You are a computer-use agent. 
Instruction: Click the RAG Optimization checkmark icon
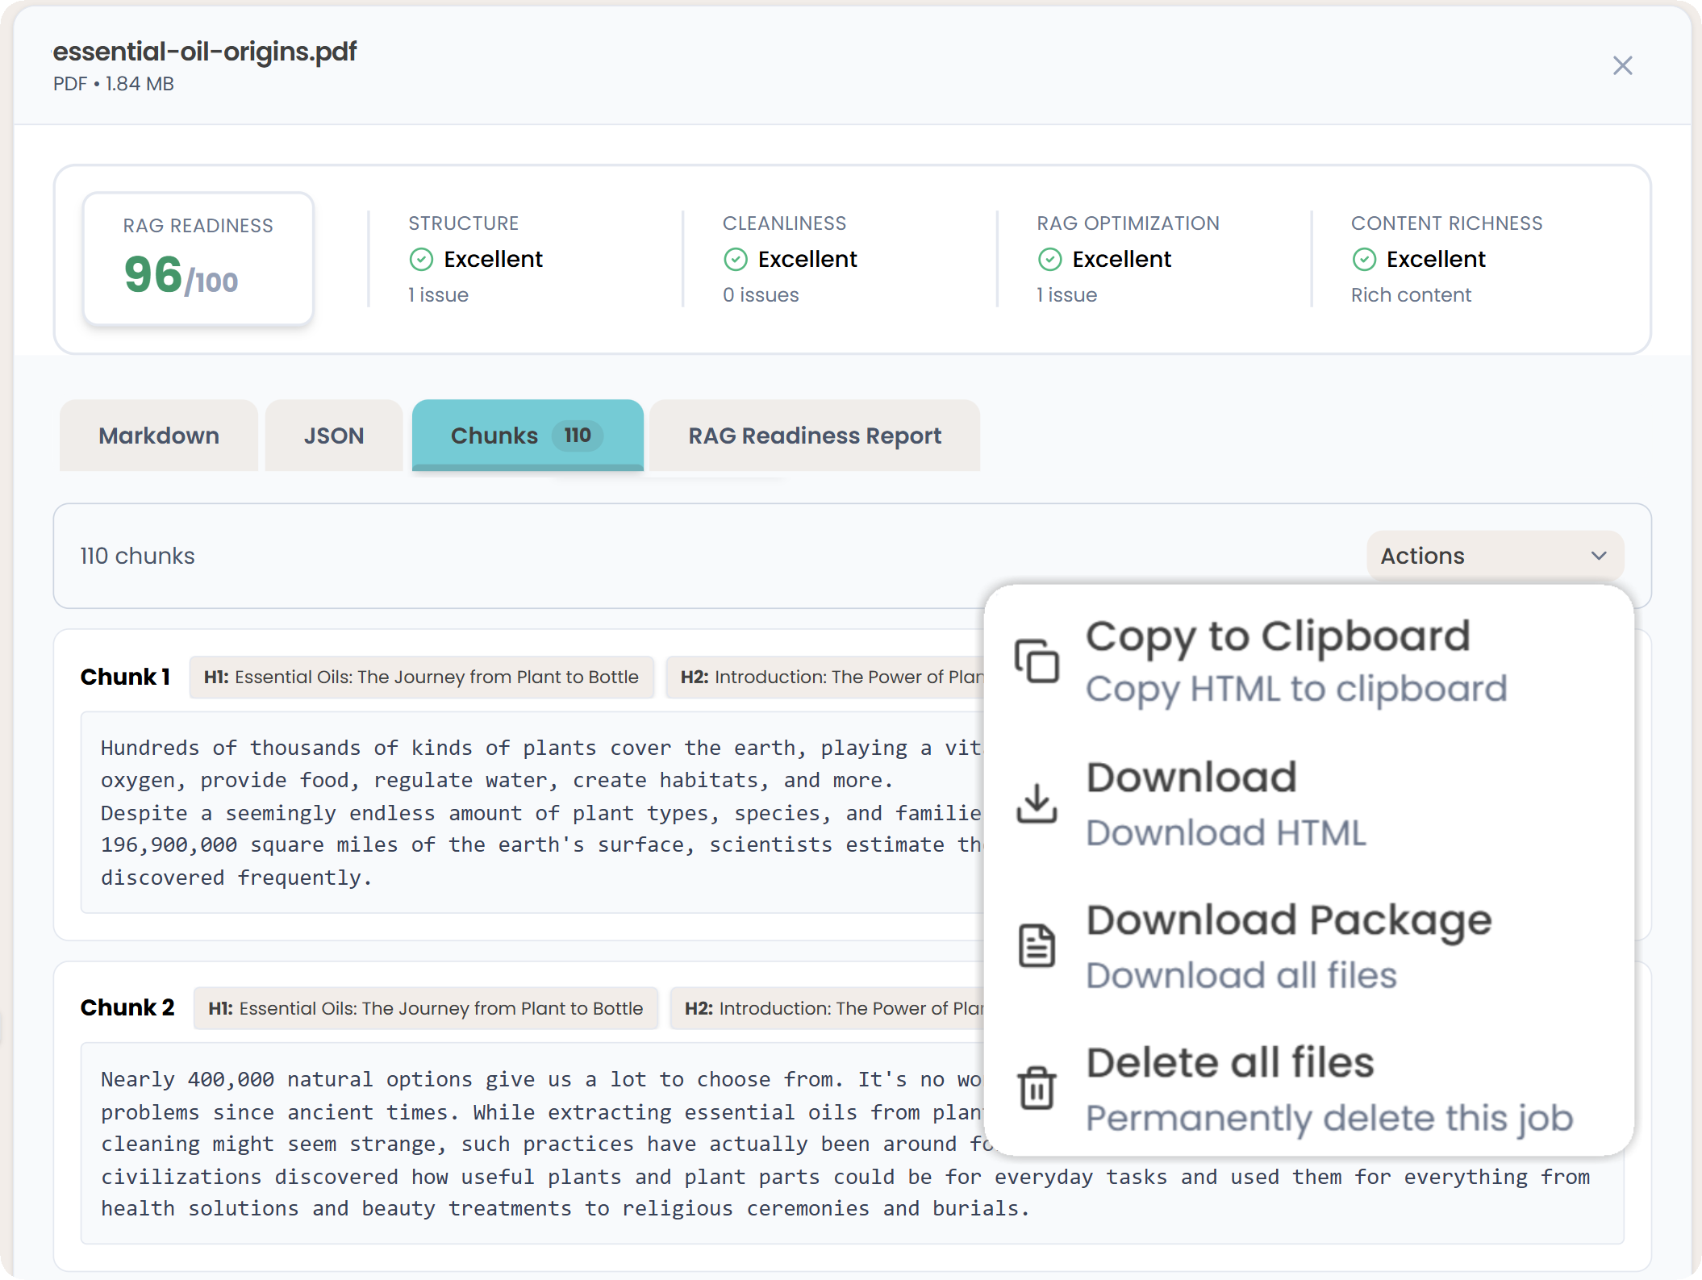1049,259
